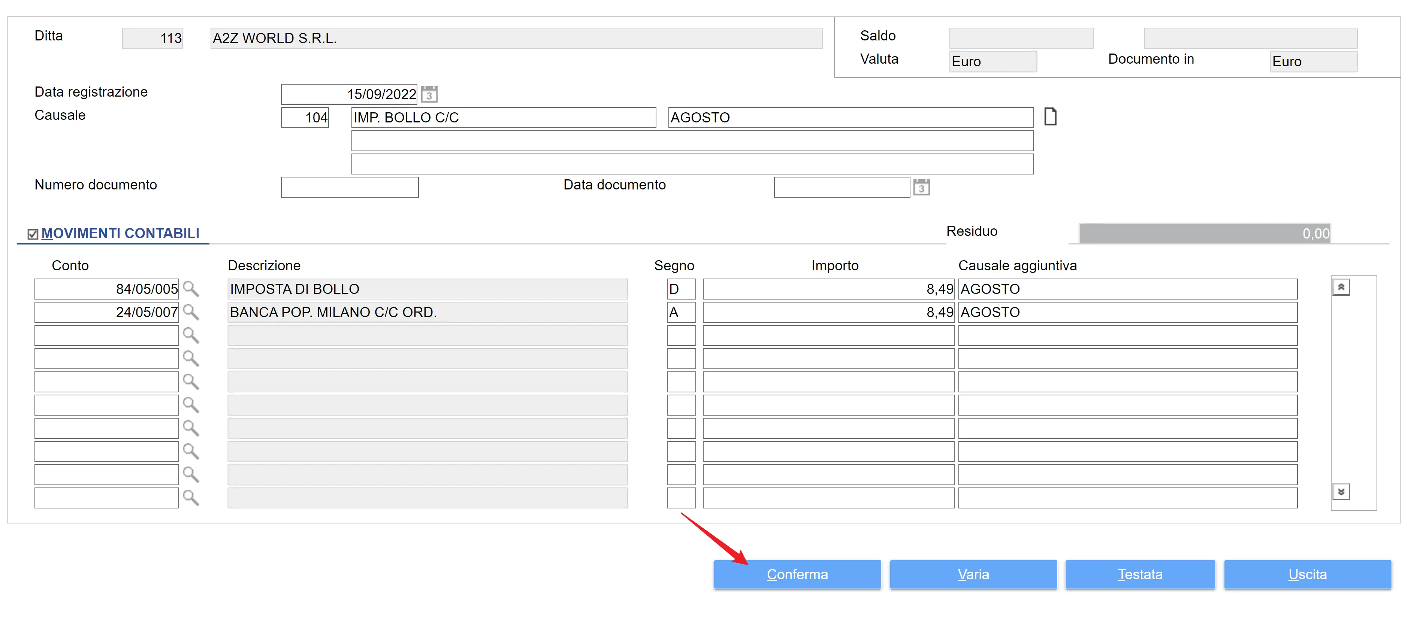The width and height of the screenshot is (1408, 629).
Task: Click the Importo field of IMPOSTA DI BOLLO
Action: click(828, 289)
